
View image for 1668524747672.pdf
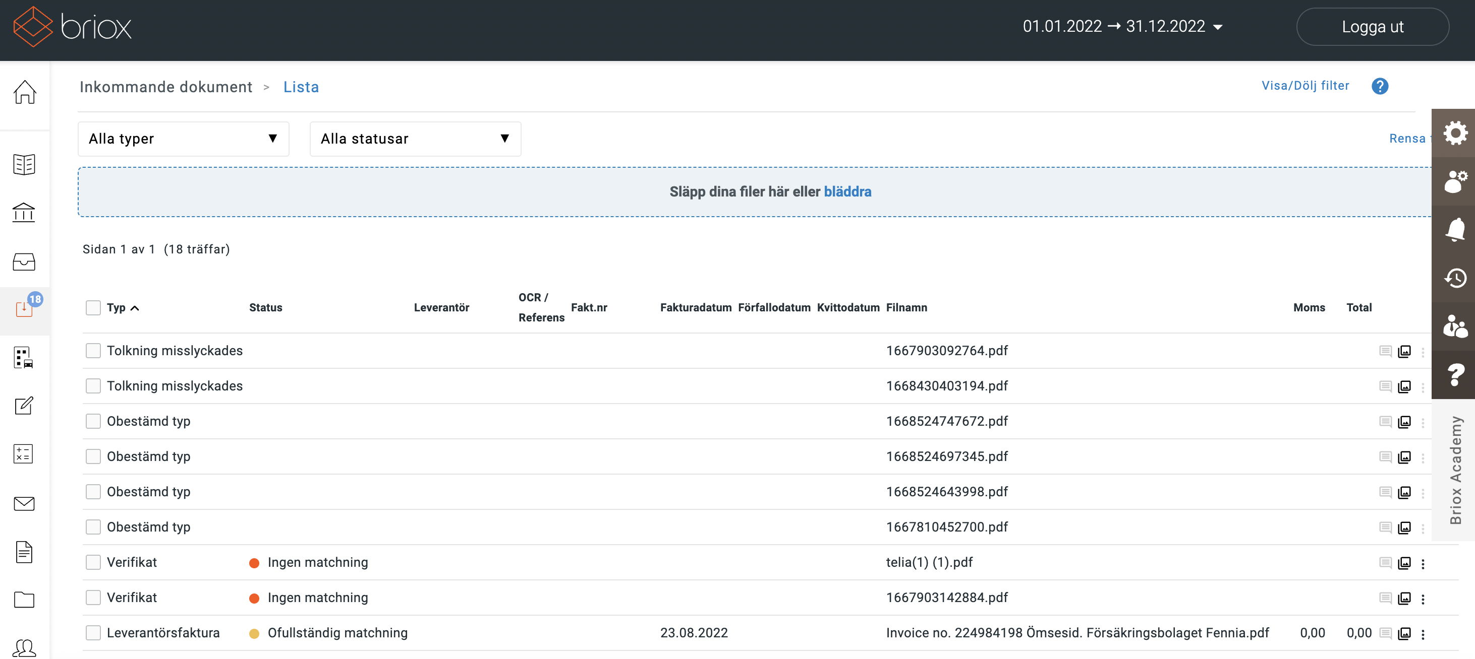(x=1404, y=422)
